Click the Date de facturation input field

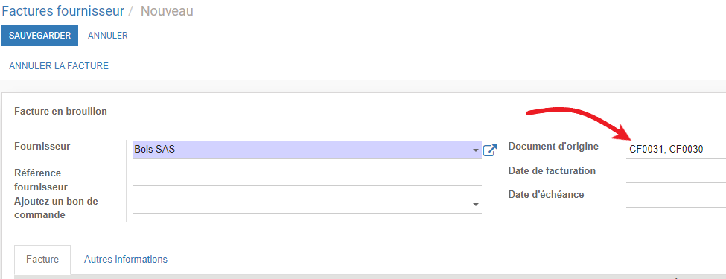(676, 173)
